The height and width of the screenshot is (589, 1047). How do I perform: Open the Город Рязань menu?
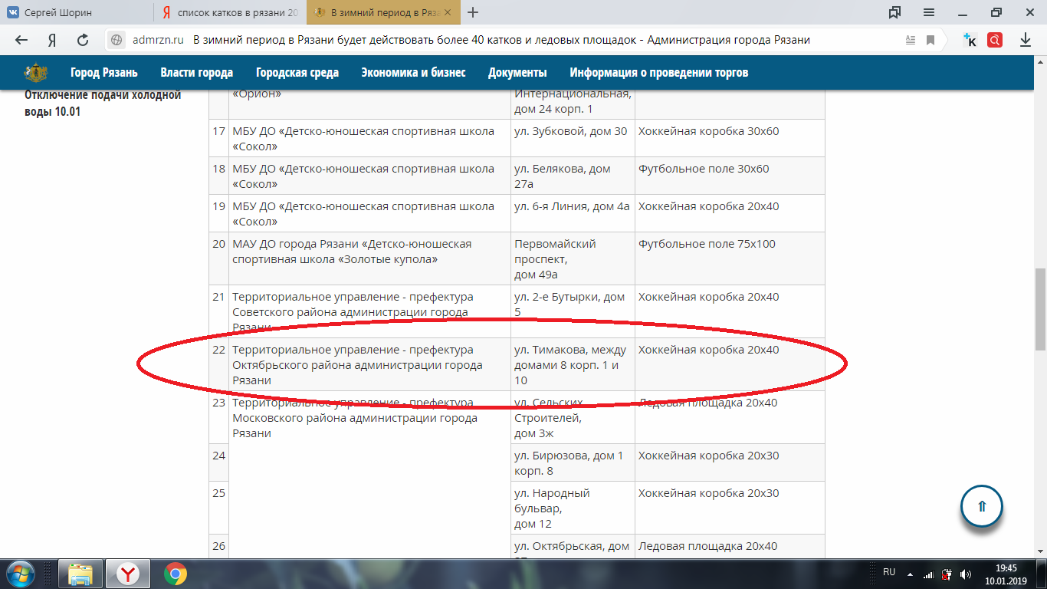tap(104, 73)
